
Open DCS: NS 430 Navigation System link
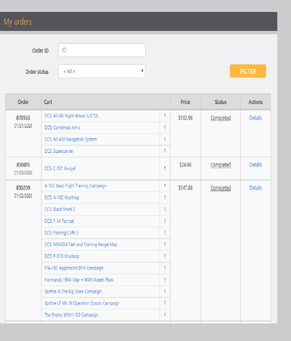[x=70, y=139]
